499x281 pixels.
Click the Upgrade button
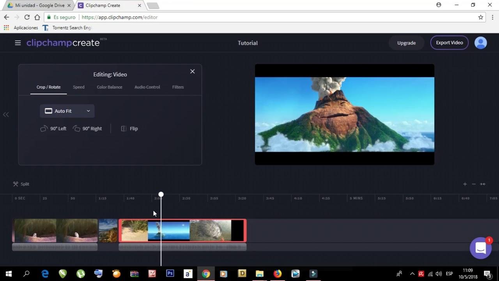tap(406, 43)
